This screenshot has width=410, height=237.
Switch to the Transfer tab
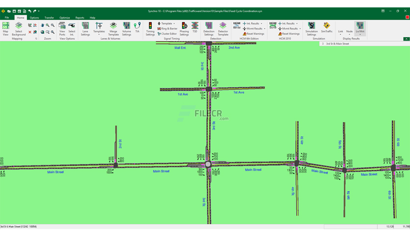[49, 18]
